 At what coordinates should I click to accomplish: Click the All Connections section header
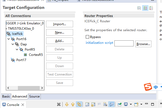18,16
